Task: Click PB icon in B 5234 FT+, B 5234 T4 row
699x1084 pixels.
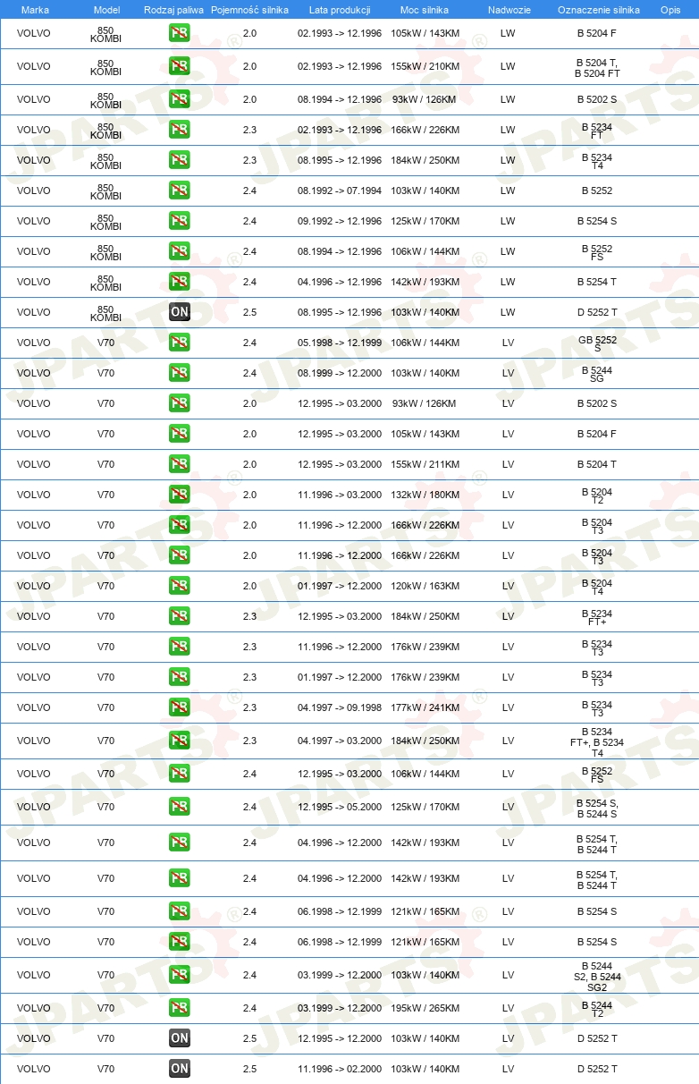Action: [179, 741]
